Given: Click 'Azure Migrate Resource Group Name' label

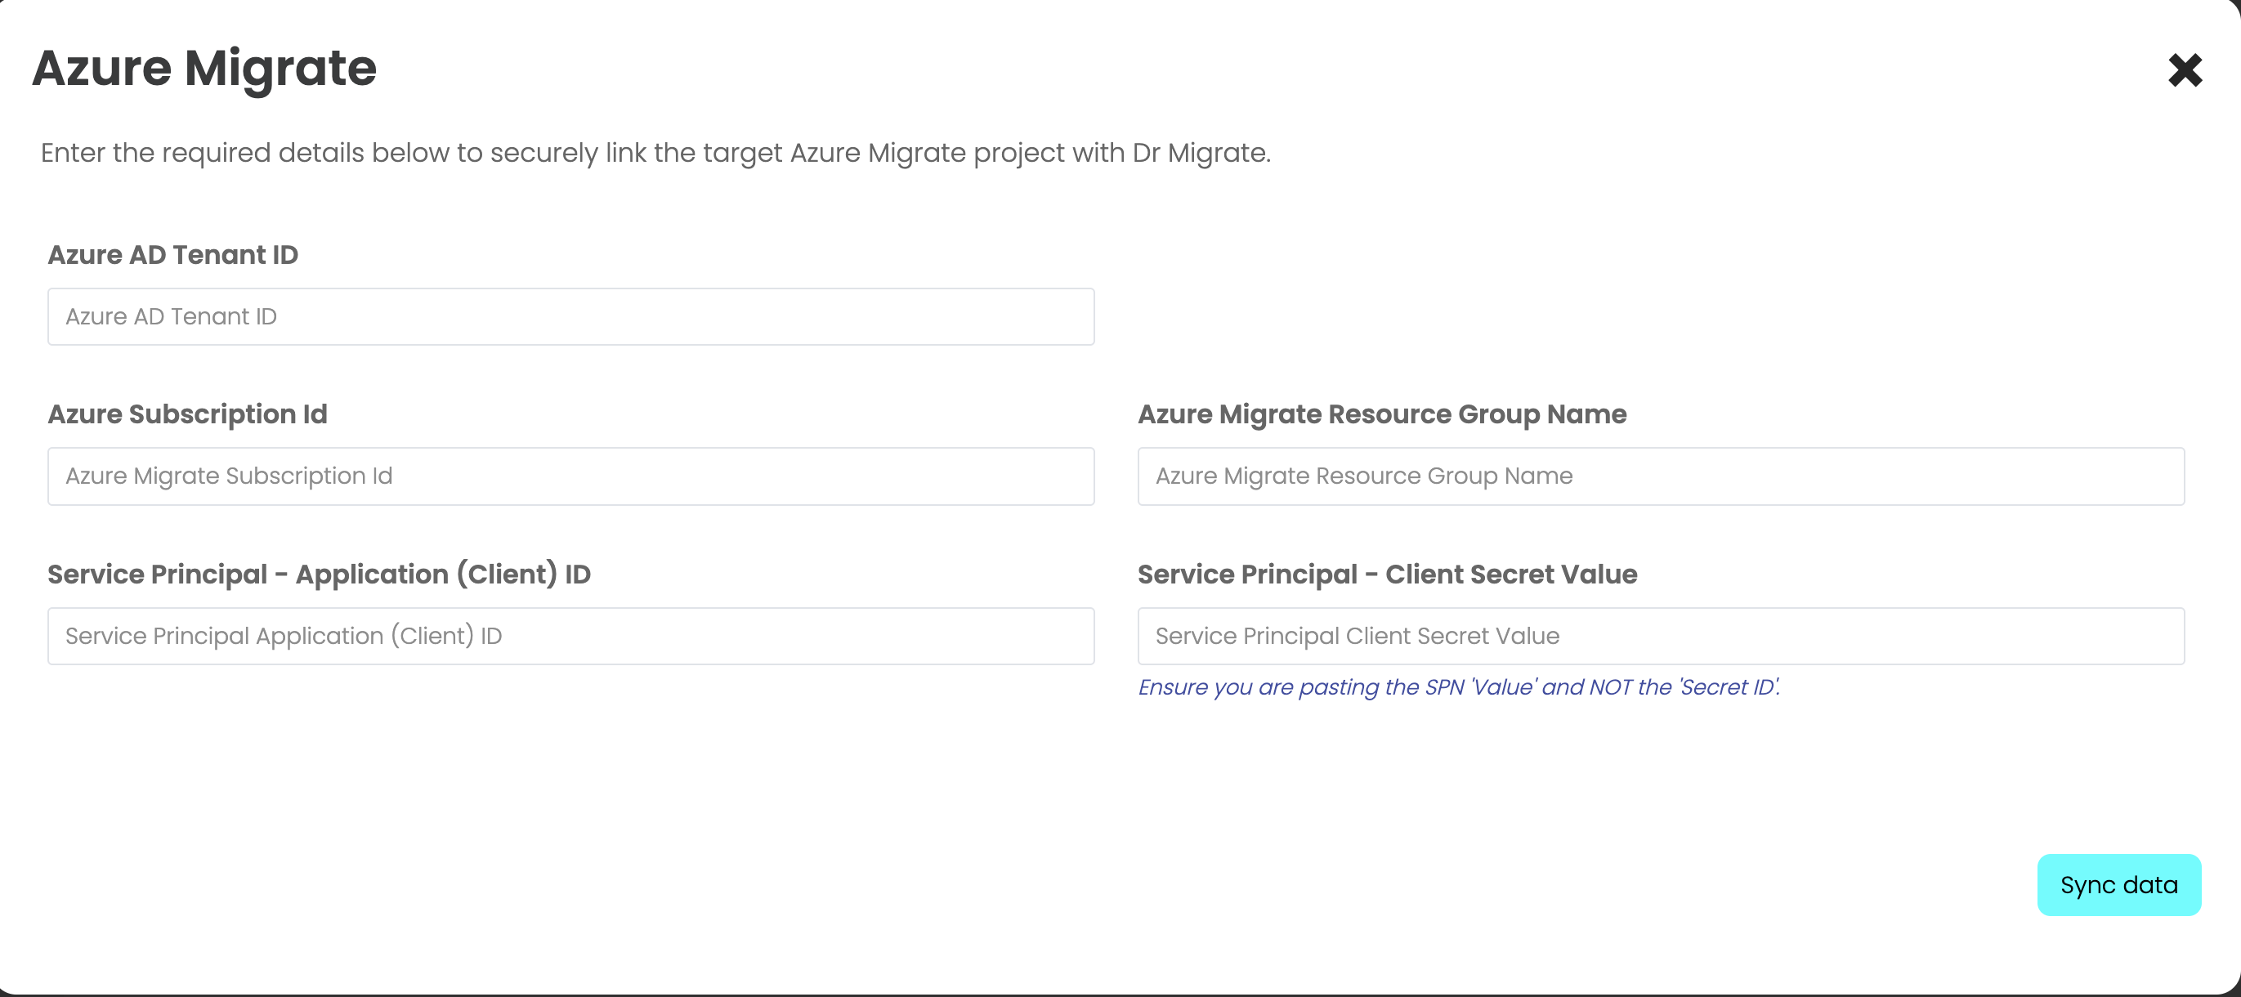Looking at the screenshot, I should (x=1382, y=414).
